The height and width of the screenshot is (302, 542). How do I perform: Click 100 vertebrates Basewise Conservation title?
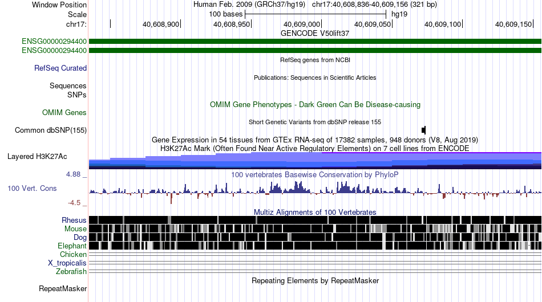315,174
